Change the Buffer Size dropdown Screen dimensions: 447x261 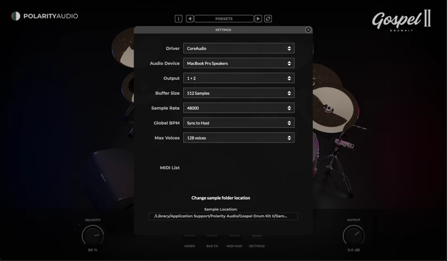[x=239, y=93]
